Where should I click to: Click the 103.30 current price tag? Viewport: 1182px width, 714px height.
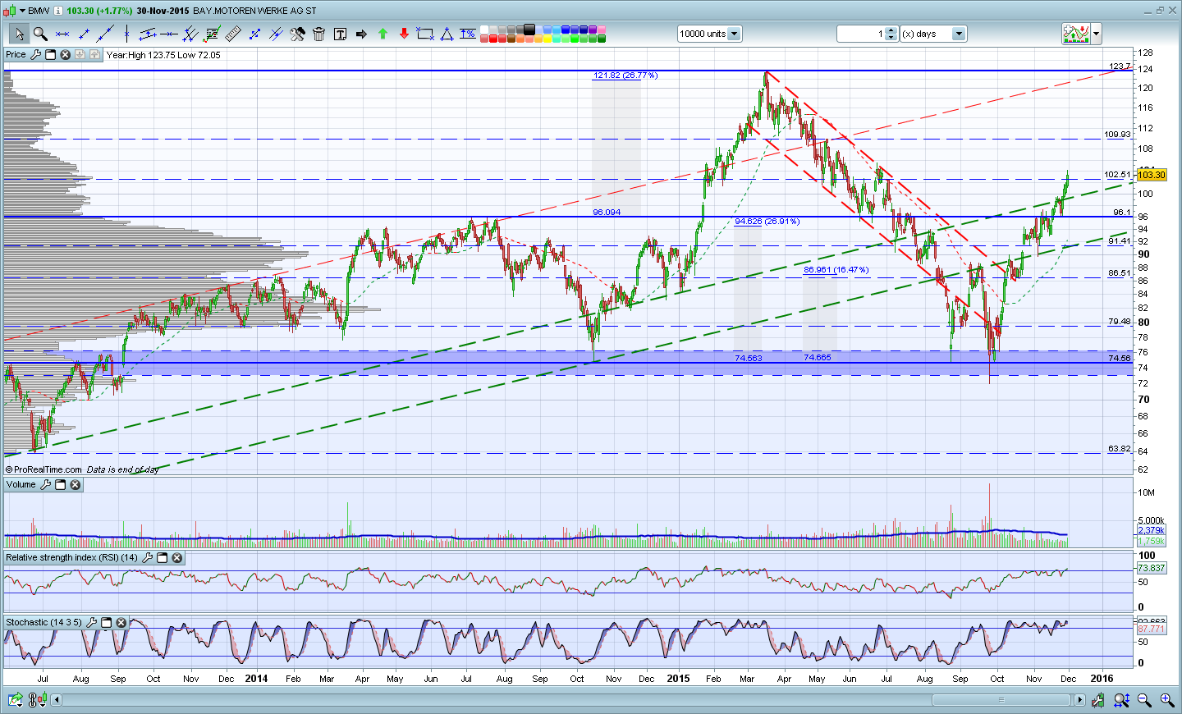click(1152, 175)
